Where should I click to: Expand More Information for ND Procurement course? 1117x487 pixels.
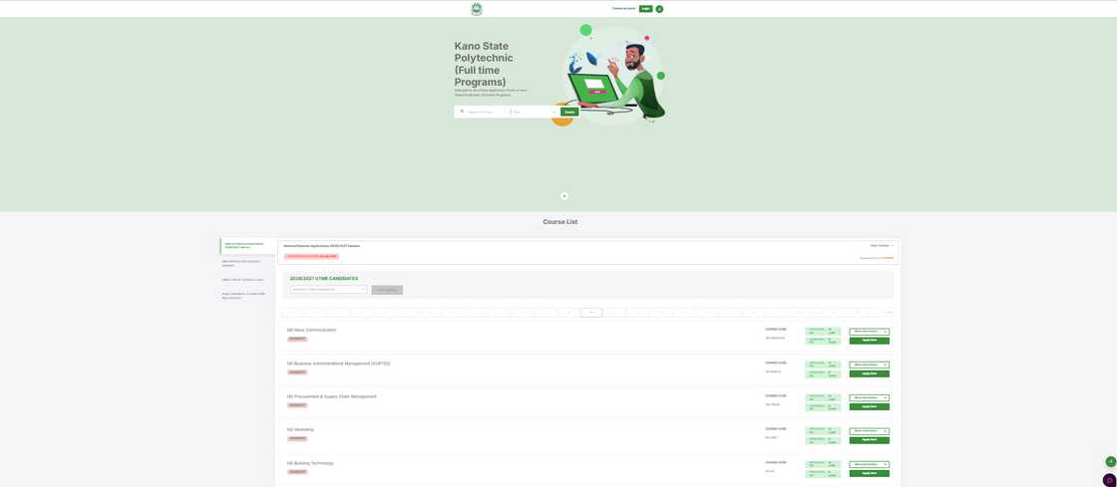pos(869,398)
